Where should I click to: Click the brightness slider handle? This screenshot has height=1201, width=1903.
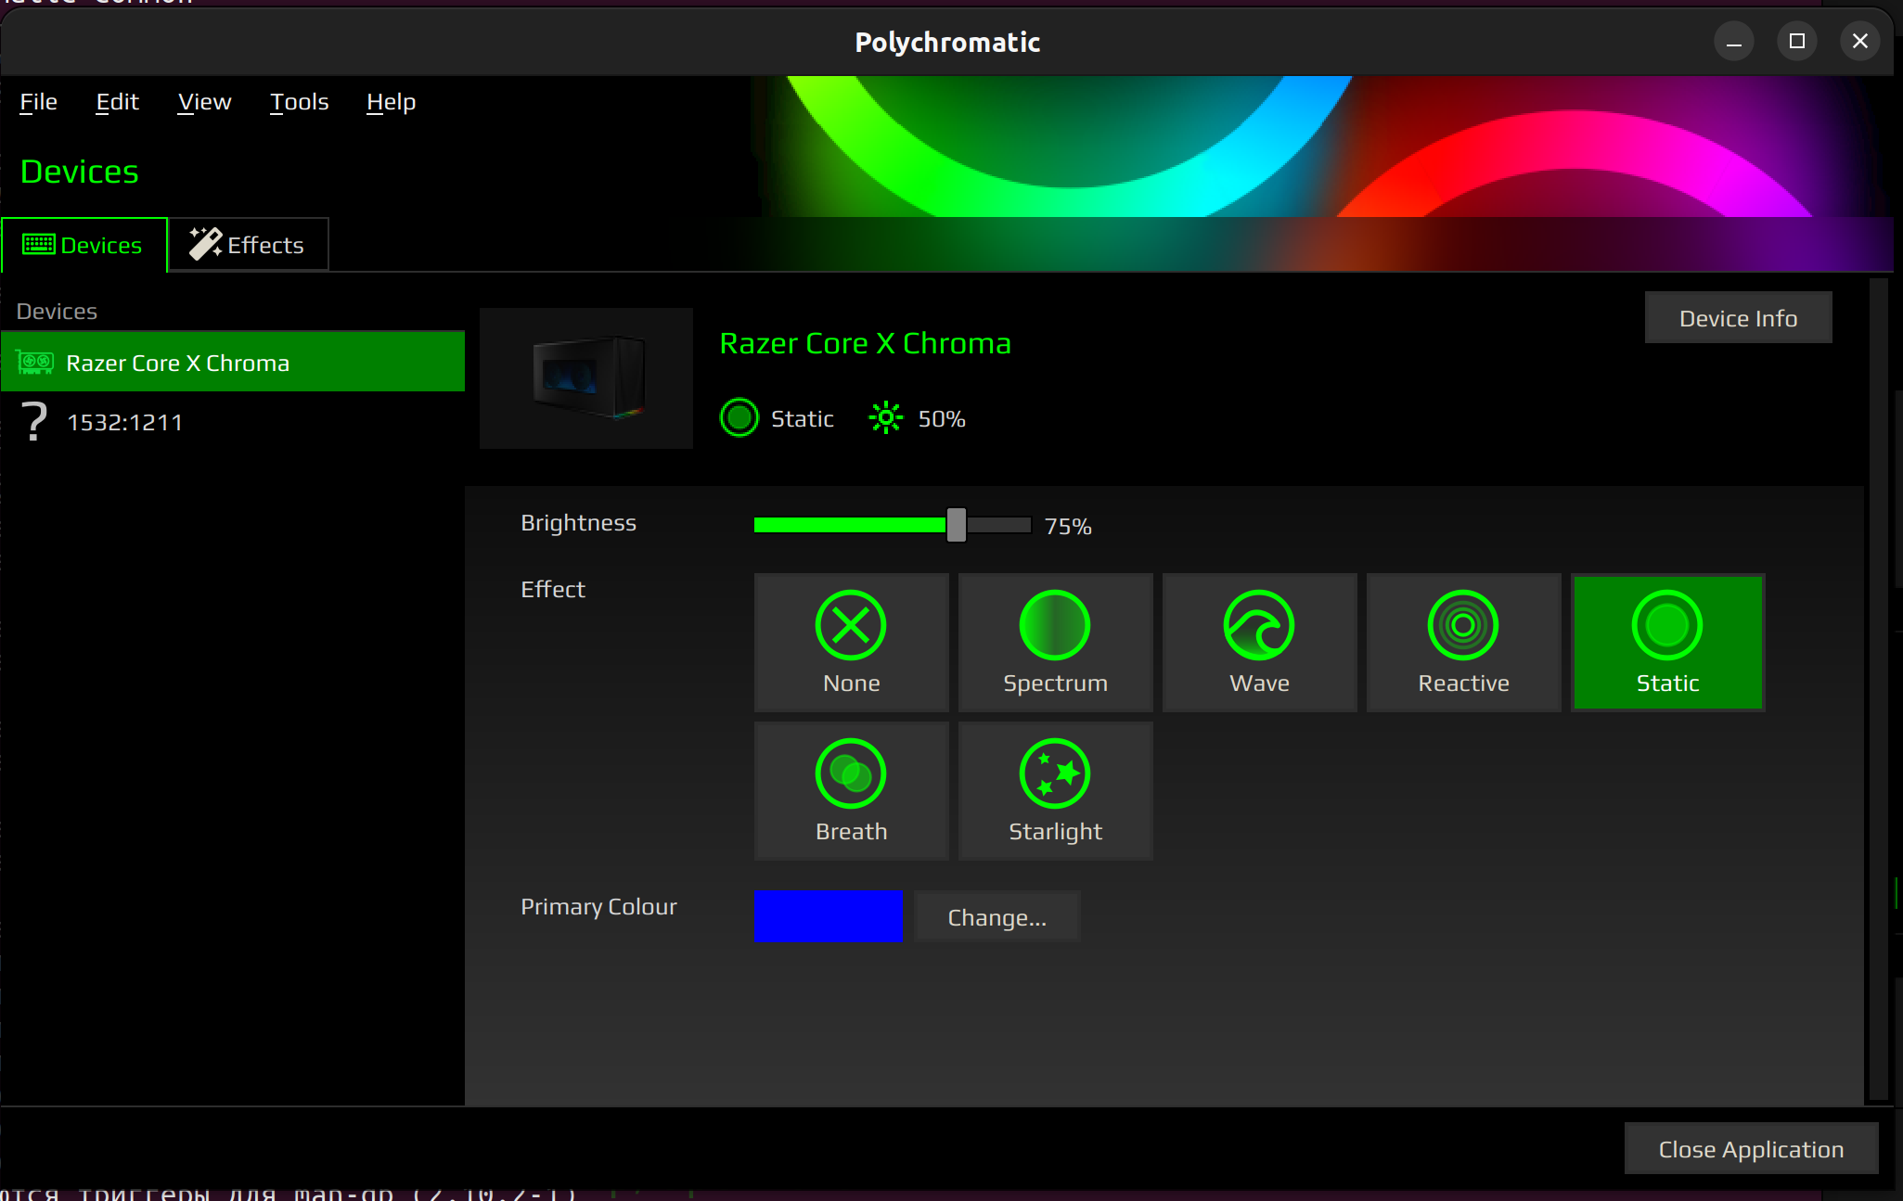[956, 525]
